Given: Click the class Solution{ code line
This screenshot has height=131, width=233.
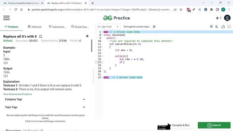Looking at the screenshot, I should (x=114, y=35).
